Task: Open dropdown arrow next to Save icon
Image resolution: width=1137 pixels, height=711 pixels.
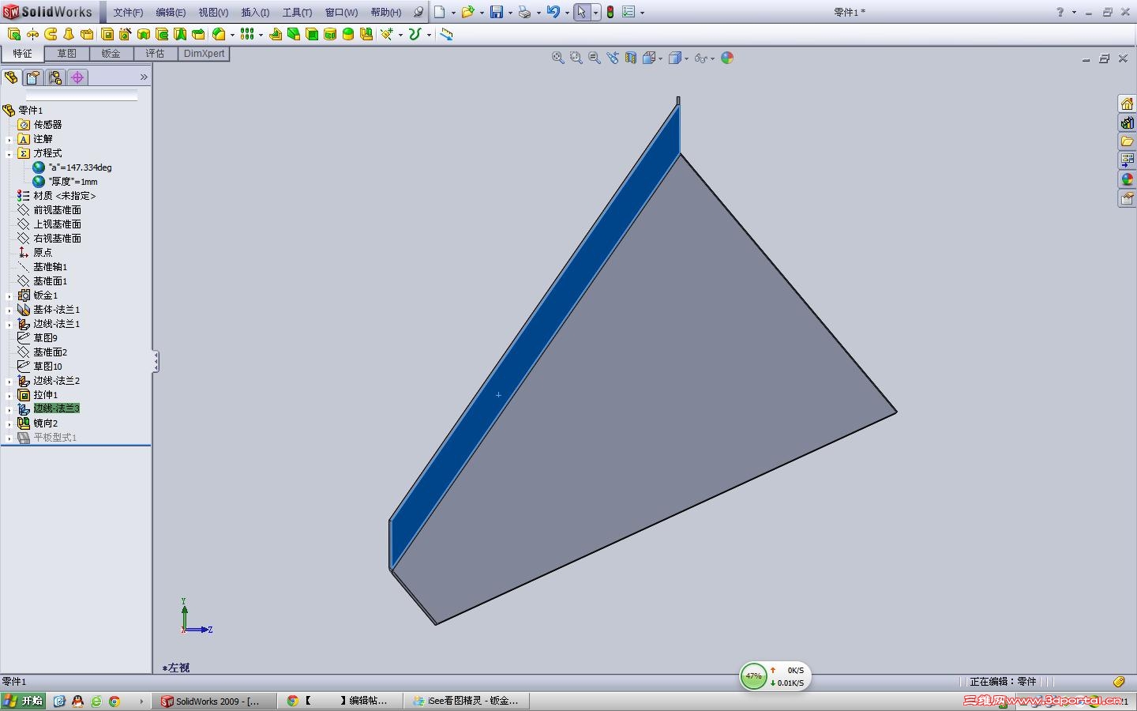Action: tap(510, 13)
